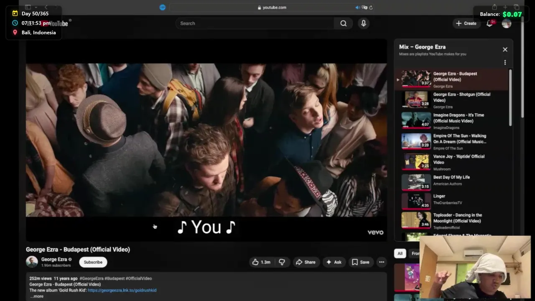Click the 'George Ezra - Budapest (Official Video)' heading

(78, 250)
